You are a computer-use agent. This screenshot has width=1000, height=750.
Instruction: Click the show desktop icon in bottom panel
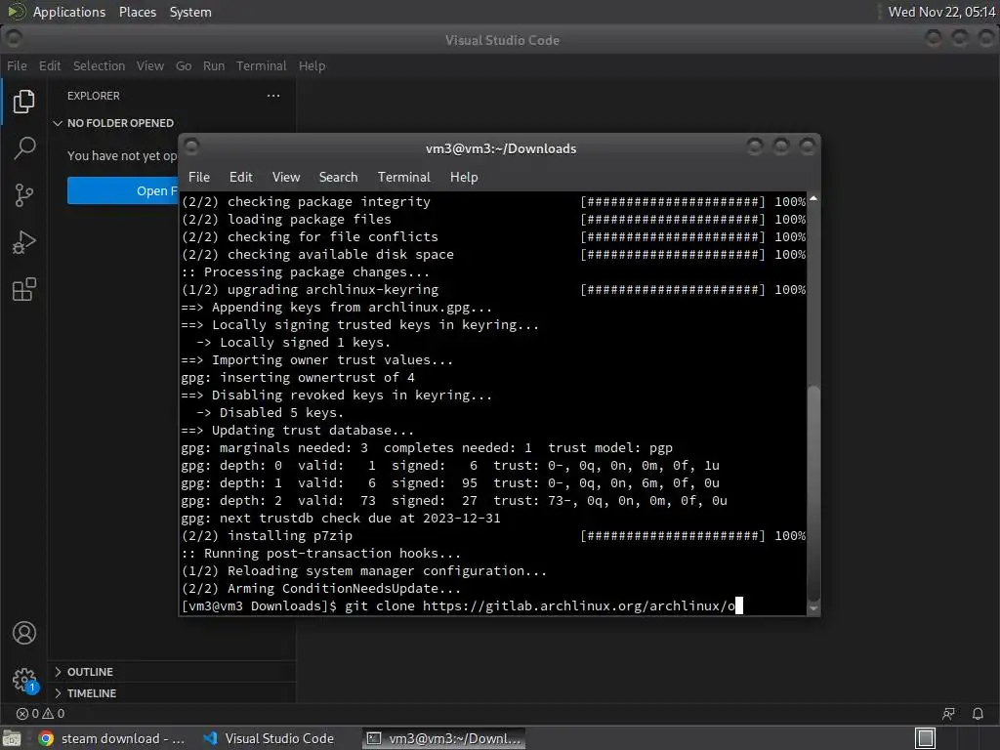point(12,738)
